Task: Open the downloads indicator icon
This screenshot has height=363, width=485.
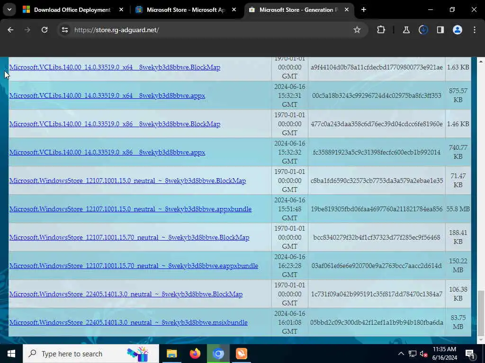Action: (423, 30)
